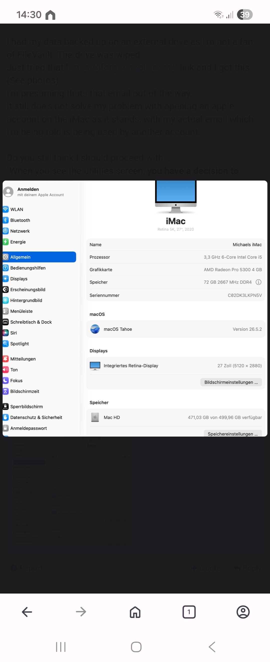Click the Siri icon in sidebar
Image resolution: width=270 pixels, height=662 pixels.
coord(5,333)
